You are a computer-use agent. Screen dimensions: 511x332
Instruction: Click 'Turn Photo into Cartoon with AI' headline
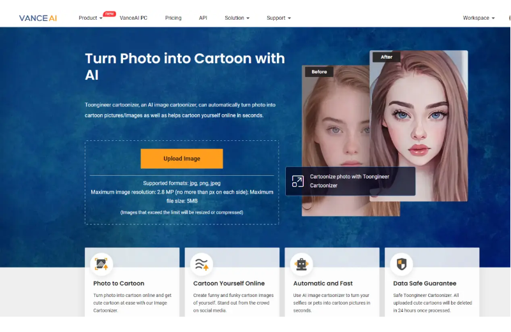click(x=185, y=67)
